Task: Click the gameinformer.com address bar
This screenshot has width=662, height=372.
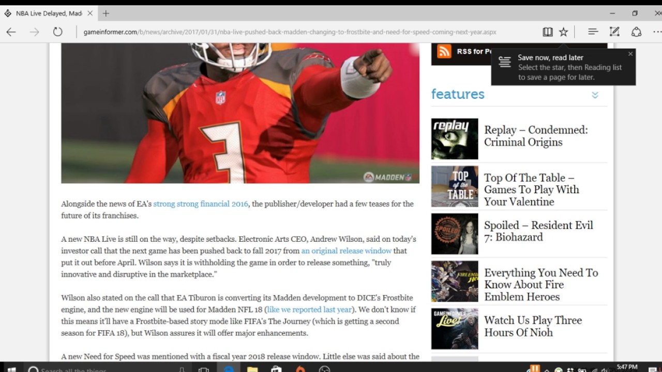Action: (x=290, y=32)
